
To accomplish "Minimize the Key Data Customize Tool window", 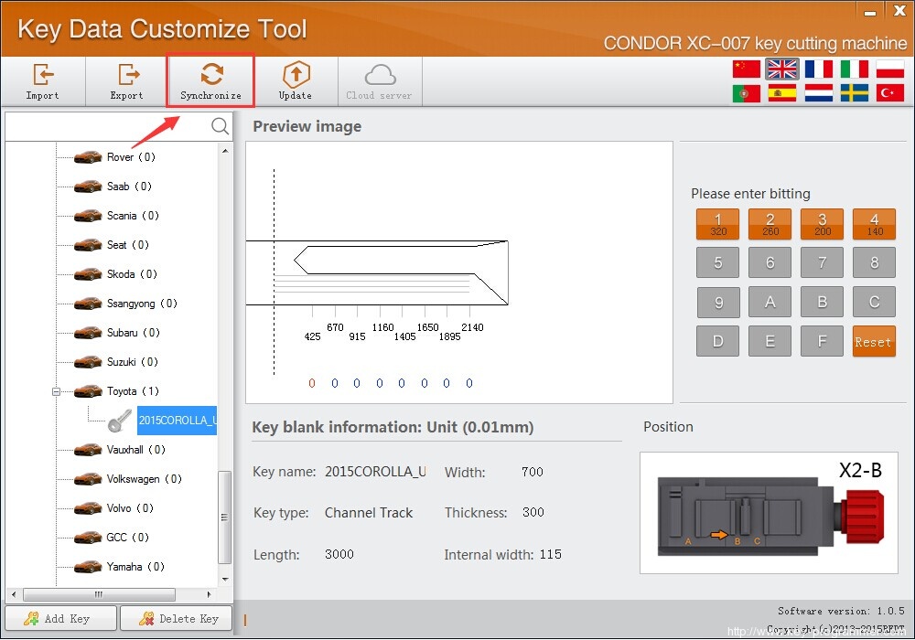I will coord(870,12).
